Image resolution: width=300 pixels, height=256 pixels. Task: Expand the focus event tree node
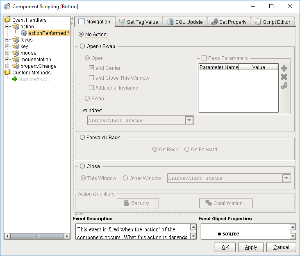[x=7, y=40]
